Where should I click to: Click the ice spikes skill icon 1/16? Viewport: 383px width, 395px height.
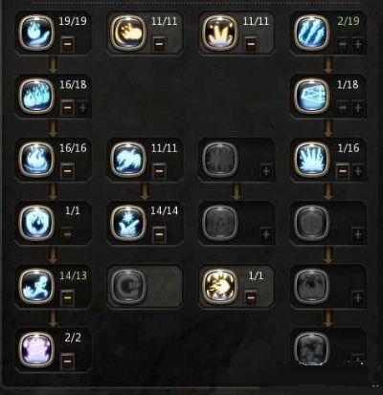pyautogui.click(x=311, y=160)
